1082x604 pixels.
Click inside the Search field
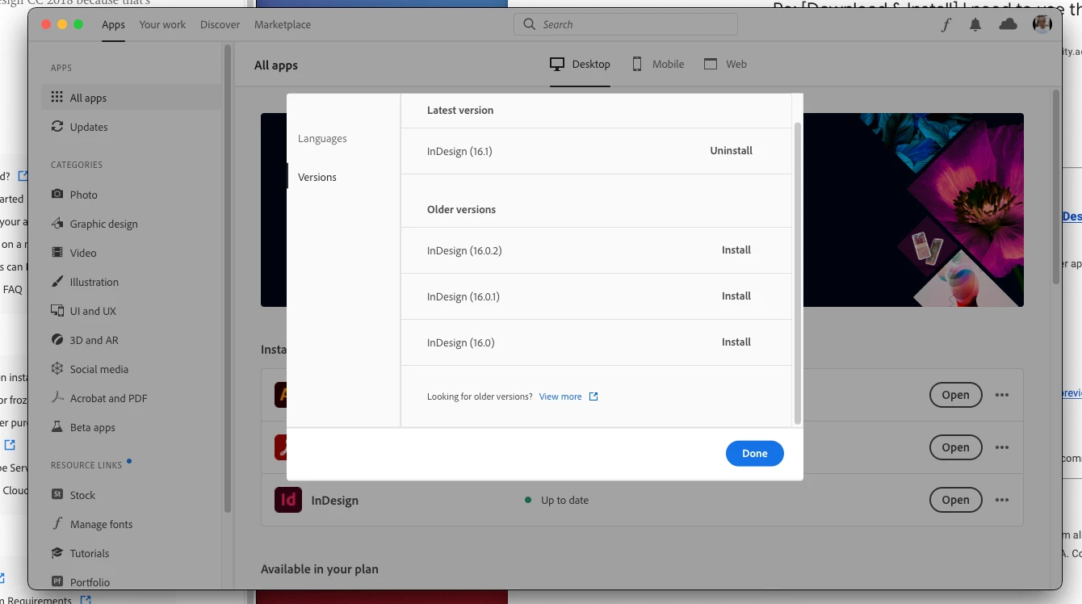[x=626, y=24]
